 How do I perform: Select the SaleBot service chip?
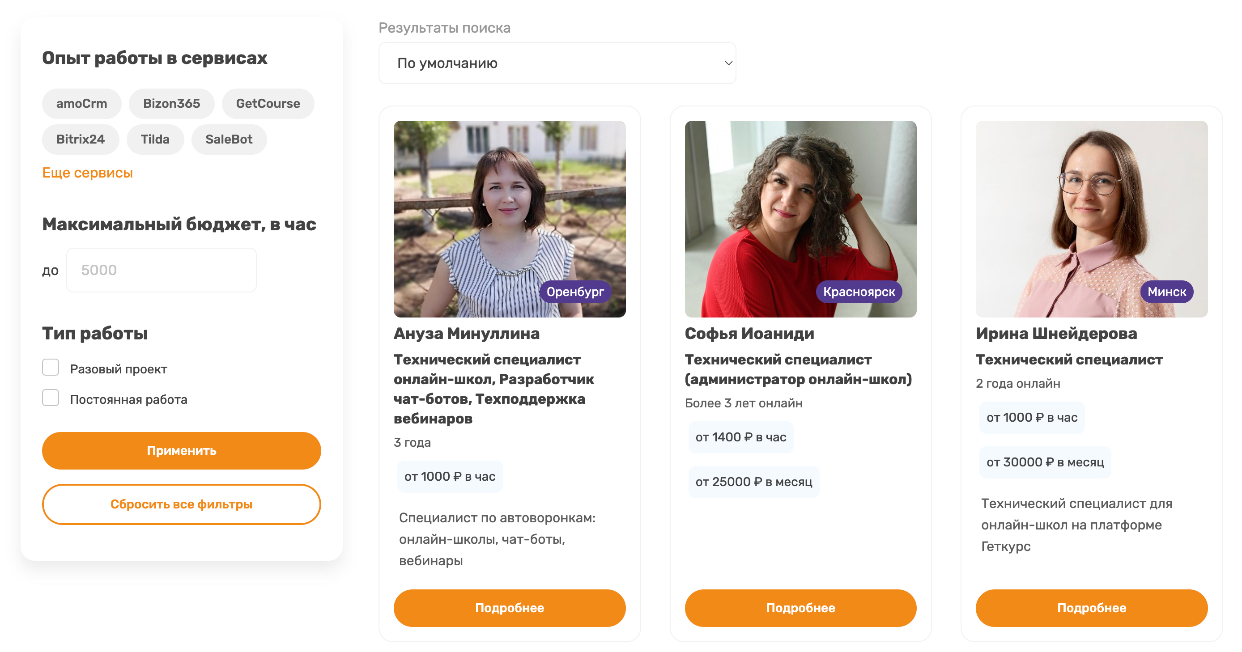(x=229, y=139)
